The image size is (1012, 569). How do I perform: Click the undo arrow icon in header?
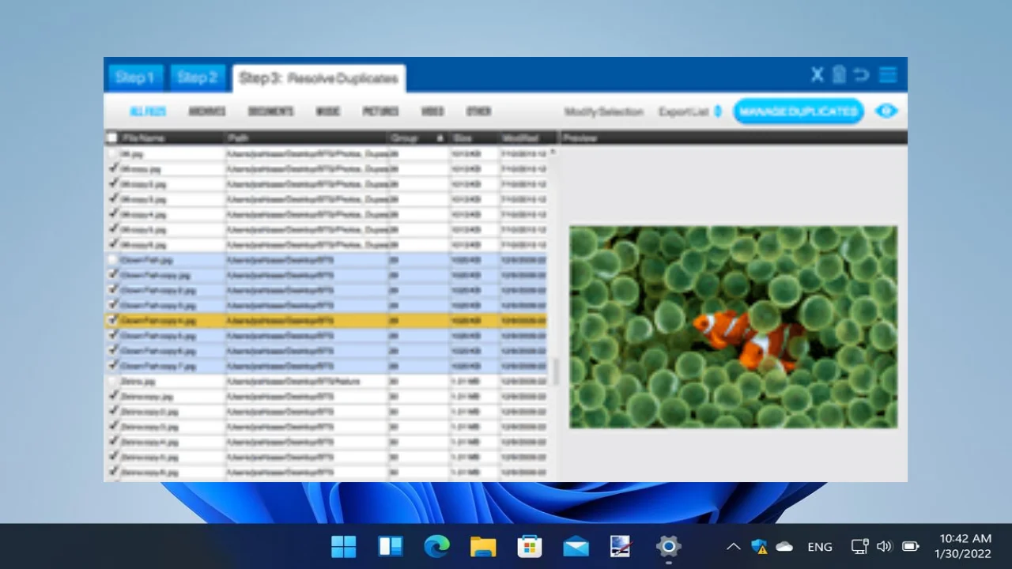pyautogui.click(x=862, y=75)
